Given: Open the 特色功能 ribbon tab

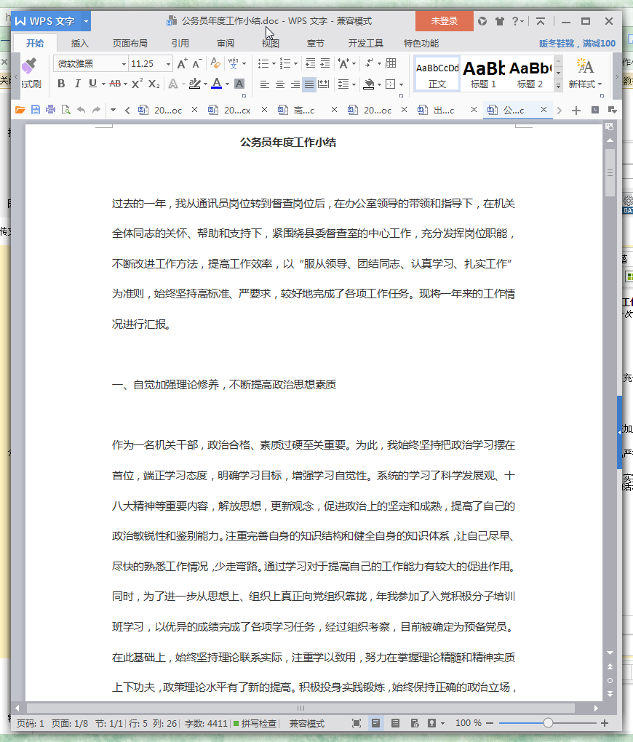Looking at the screenshot, I should pyautogui.click(x=421, y=44).
